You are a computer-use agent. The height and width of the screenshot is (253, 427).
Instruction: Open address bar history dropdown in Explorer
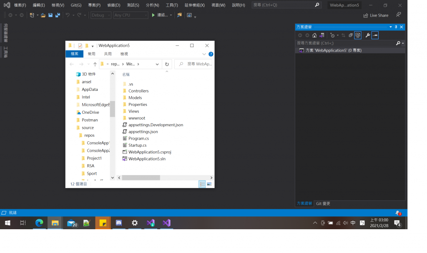coord(157,64)
